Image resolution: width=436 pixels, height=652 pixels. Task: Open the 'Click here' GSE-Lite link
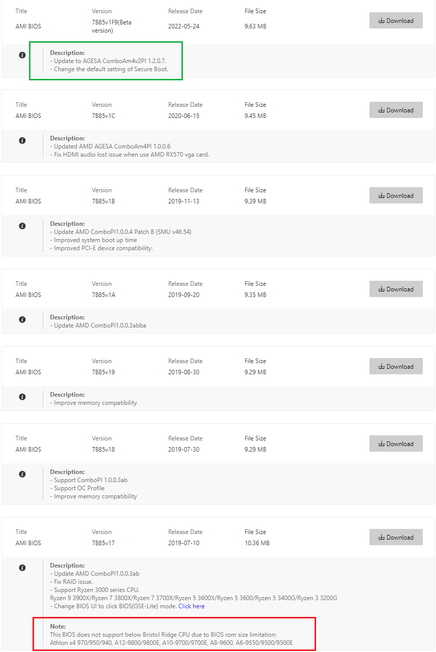click(x=192, y=606)
